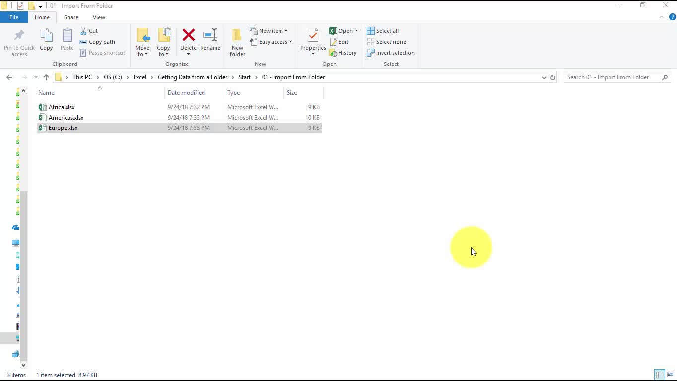The height and width of the screenshot is (381, 677).
Task: Expand the Move to dropdown
Action: (142, 54)
